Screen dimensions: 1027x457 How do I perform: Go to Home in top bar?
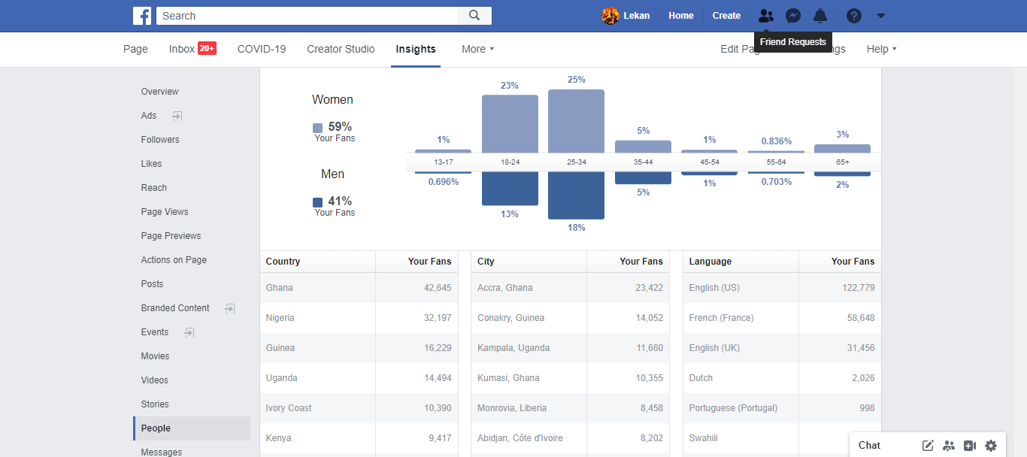coord(681,16)
